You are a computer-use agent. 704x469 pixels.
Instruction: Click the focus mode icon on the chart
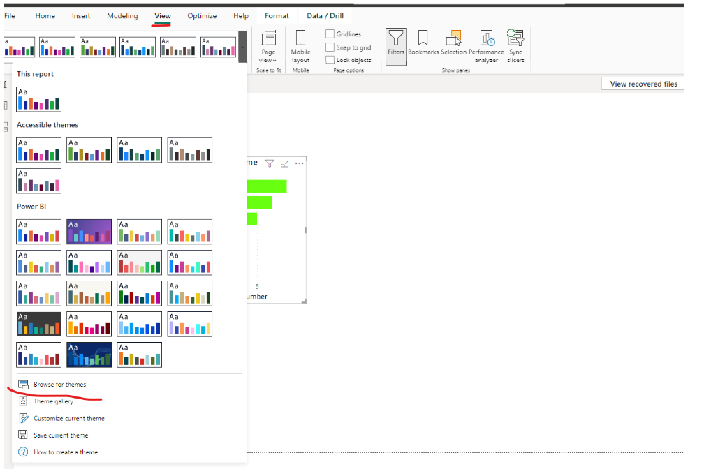(x=285, y=163)
